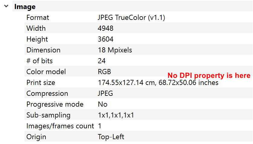253x144 pixels.
Task: Click the Sub-sampling value 1x1,1x1,1x1
Action: pyautogui.click(x=116, y=115)
